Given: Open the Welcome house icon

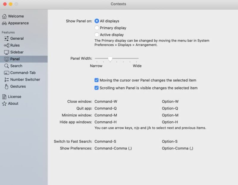Looking at the screenshot, I should [x=4, y=16].
